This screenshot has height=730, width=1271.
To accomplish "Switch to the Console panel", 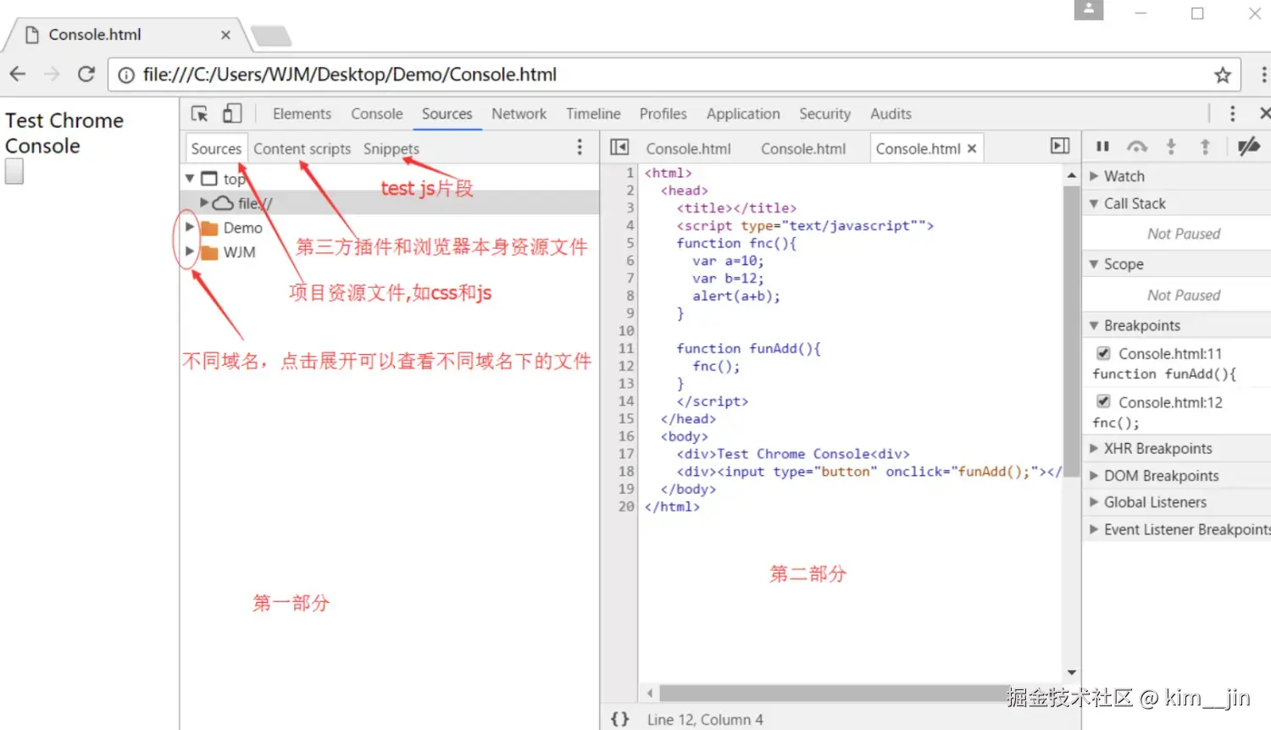I will (377, 113).
